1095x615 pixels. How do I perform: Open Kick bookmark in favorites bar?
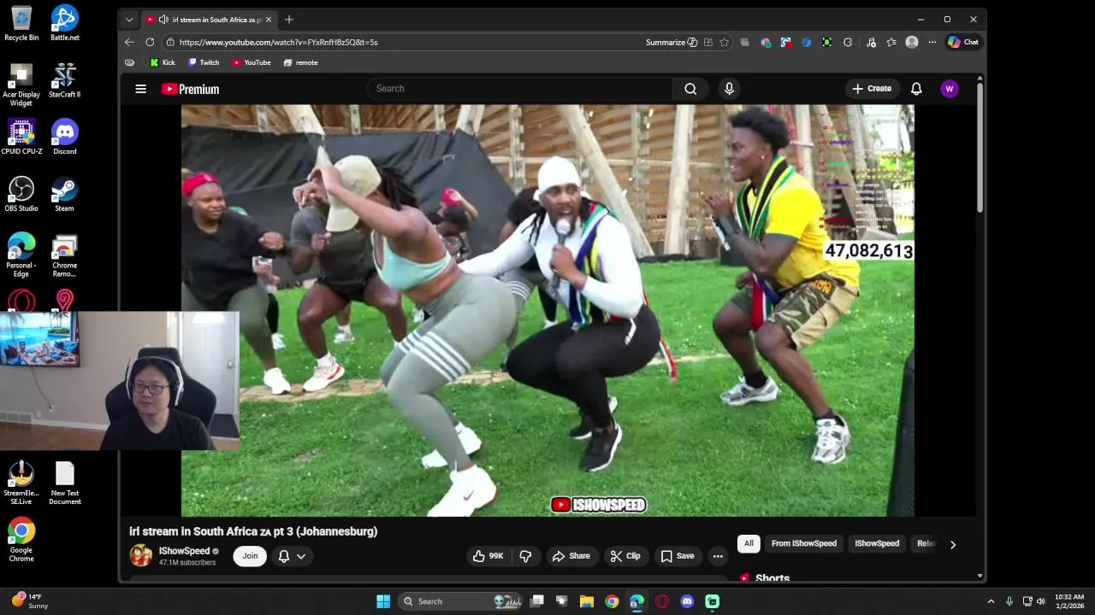[163, 62]
